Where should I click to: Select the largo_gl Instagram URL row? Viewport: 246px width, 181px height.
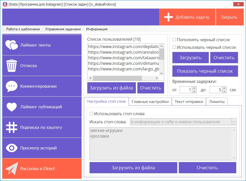tap(124, 69)
